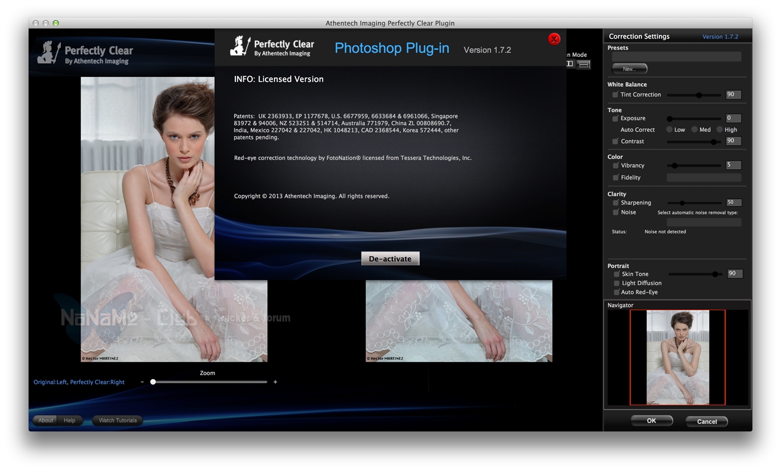The image size is (781, 471).
Task: Click the De-activate button
Action: [390, 258]
